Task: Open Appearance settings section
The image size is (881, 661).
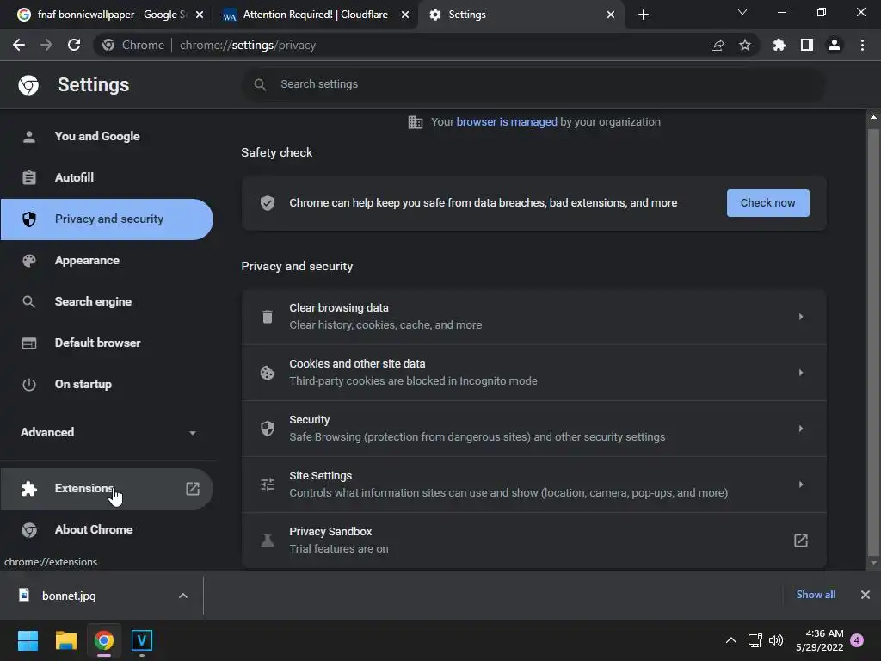Action: pos(108,260)
